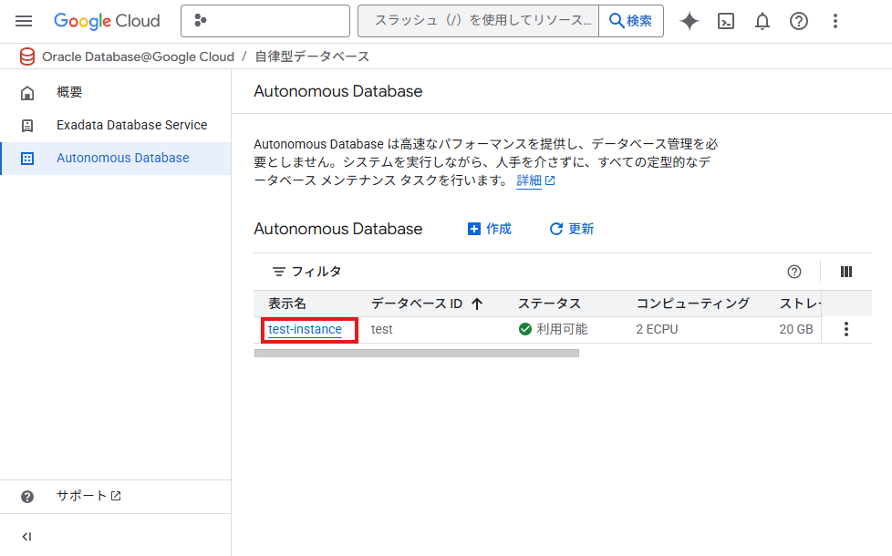Viewport: 892px width, 556px height.
Task: Select 概要 in the sidebar
Action: point(69,92)
